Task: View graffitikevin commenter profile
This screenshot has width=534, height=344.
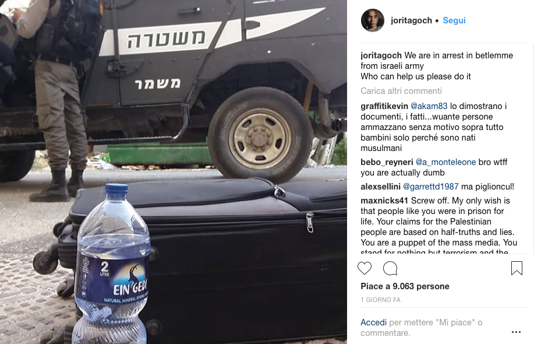Action: coord(384,106)
